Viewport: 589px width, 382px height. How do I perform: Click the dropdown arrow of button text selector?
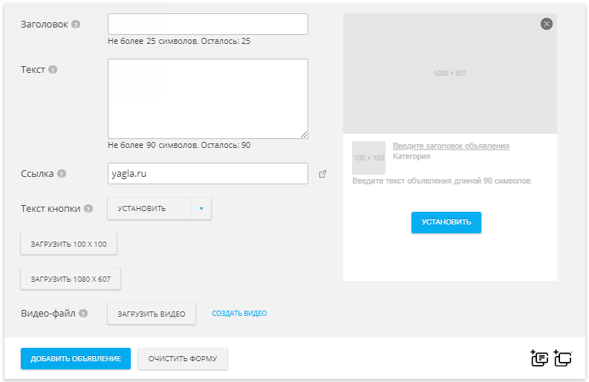tap(201, 209)
